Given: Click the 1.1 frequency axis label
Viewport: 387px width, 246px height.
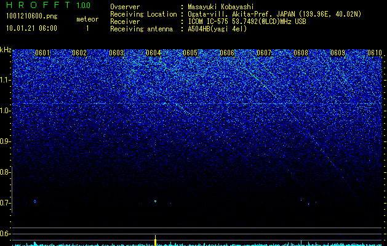Looking at the screenshot, I should tap(6, 80).
